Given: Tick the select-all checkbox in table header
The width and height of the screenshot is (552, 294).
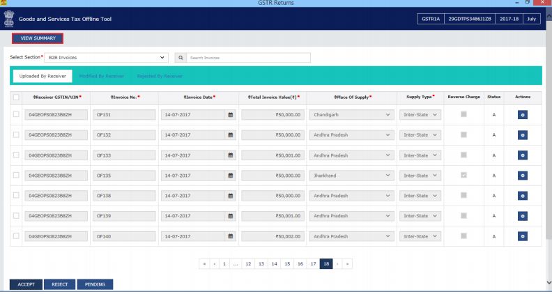Looking at the screenshot, I should [x=16, y=97].
